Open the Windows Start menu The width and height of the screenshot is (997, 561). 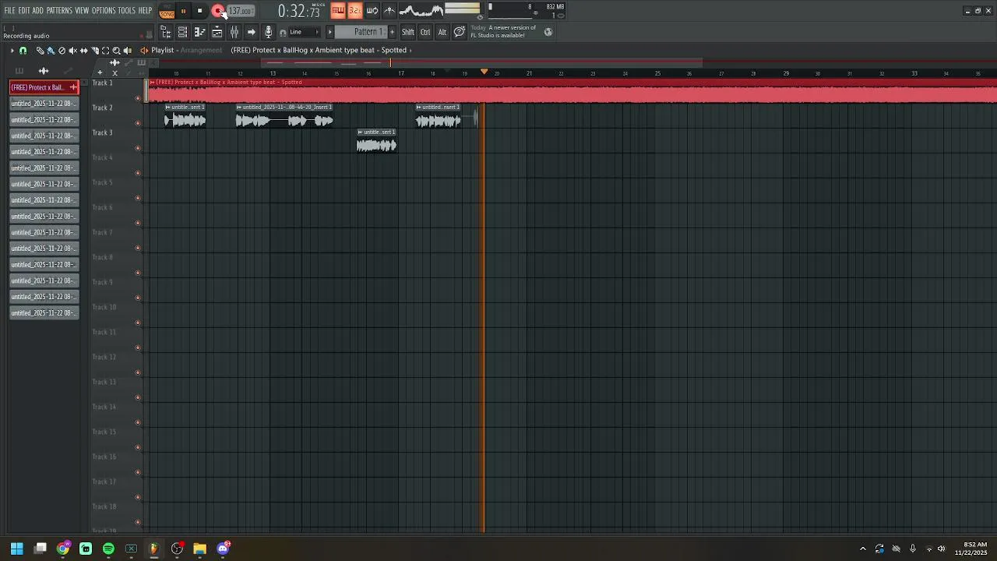17,549
